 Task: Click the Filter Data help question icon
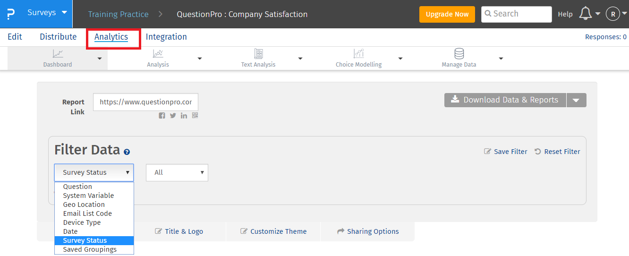(127, 152)
